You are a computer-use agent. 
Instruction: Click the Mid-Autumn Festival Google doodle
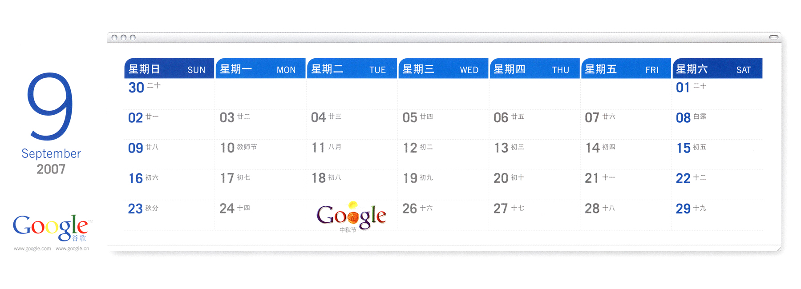351,215
